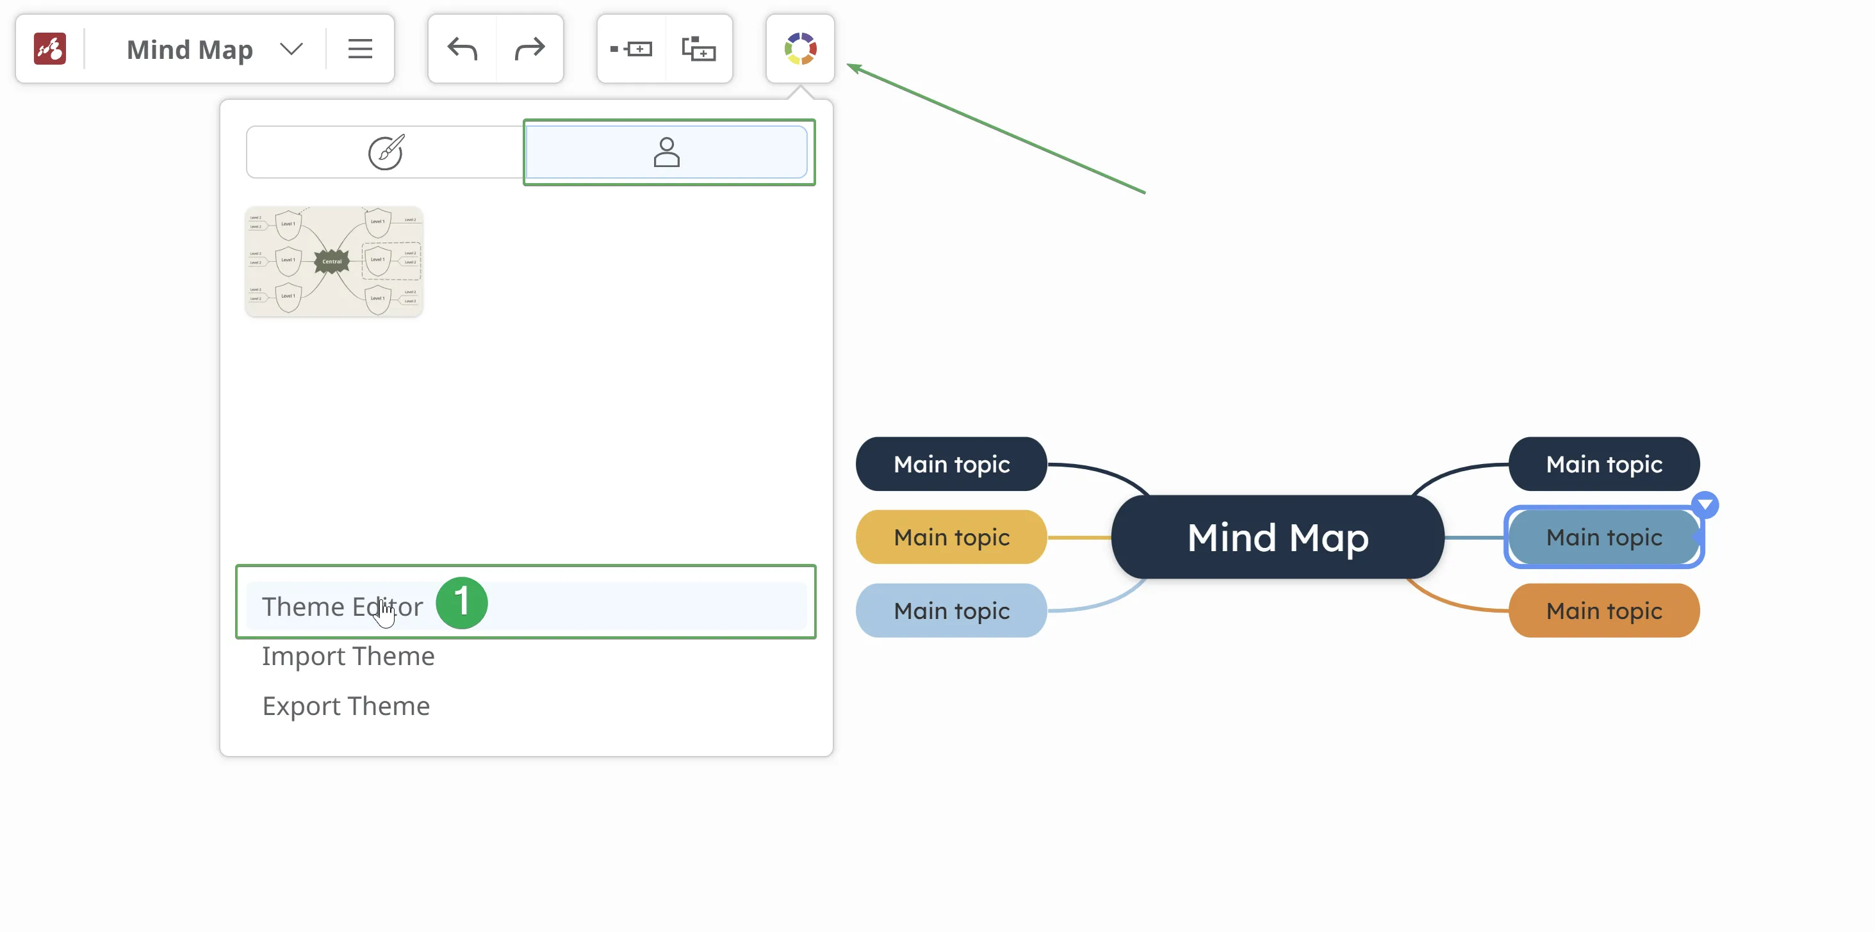
Task: Choose Import Theme
Action: pyautogui.click(x=348, y=655)
